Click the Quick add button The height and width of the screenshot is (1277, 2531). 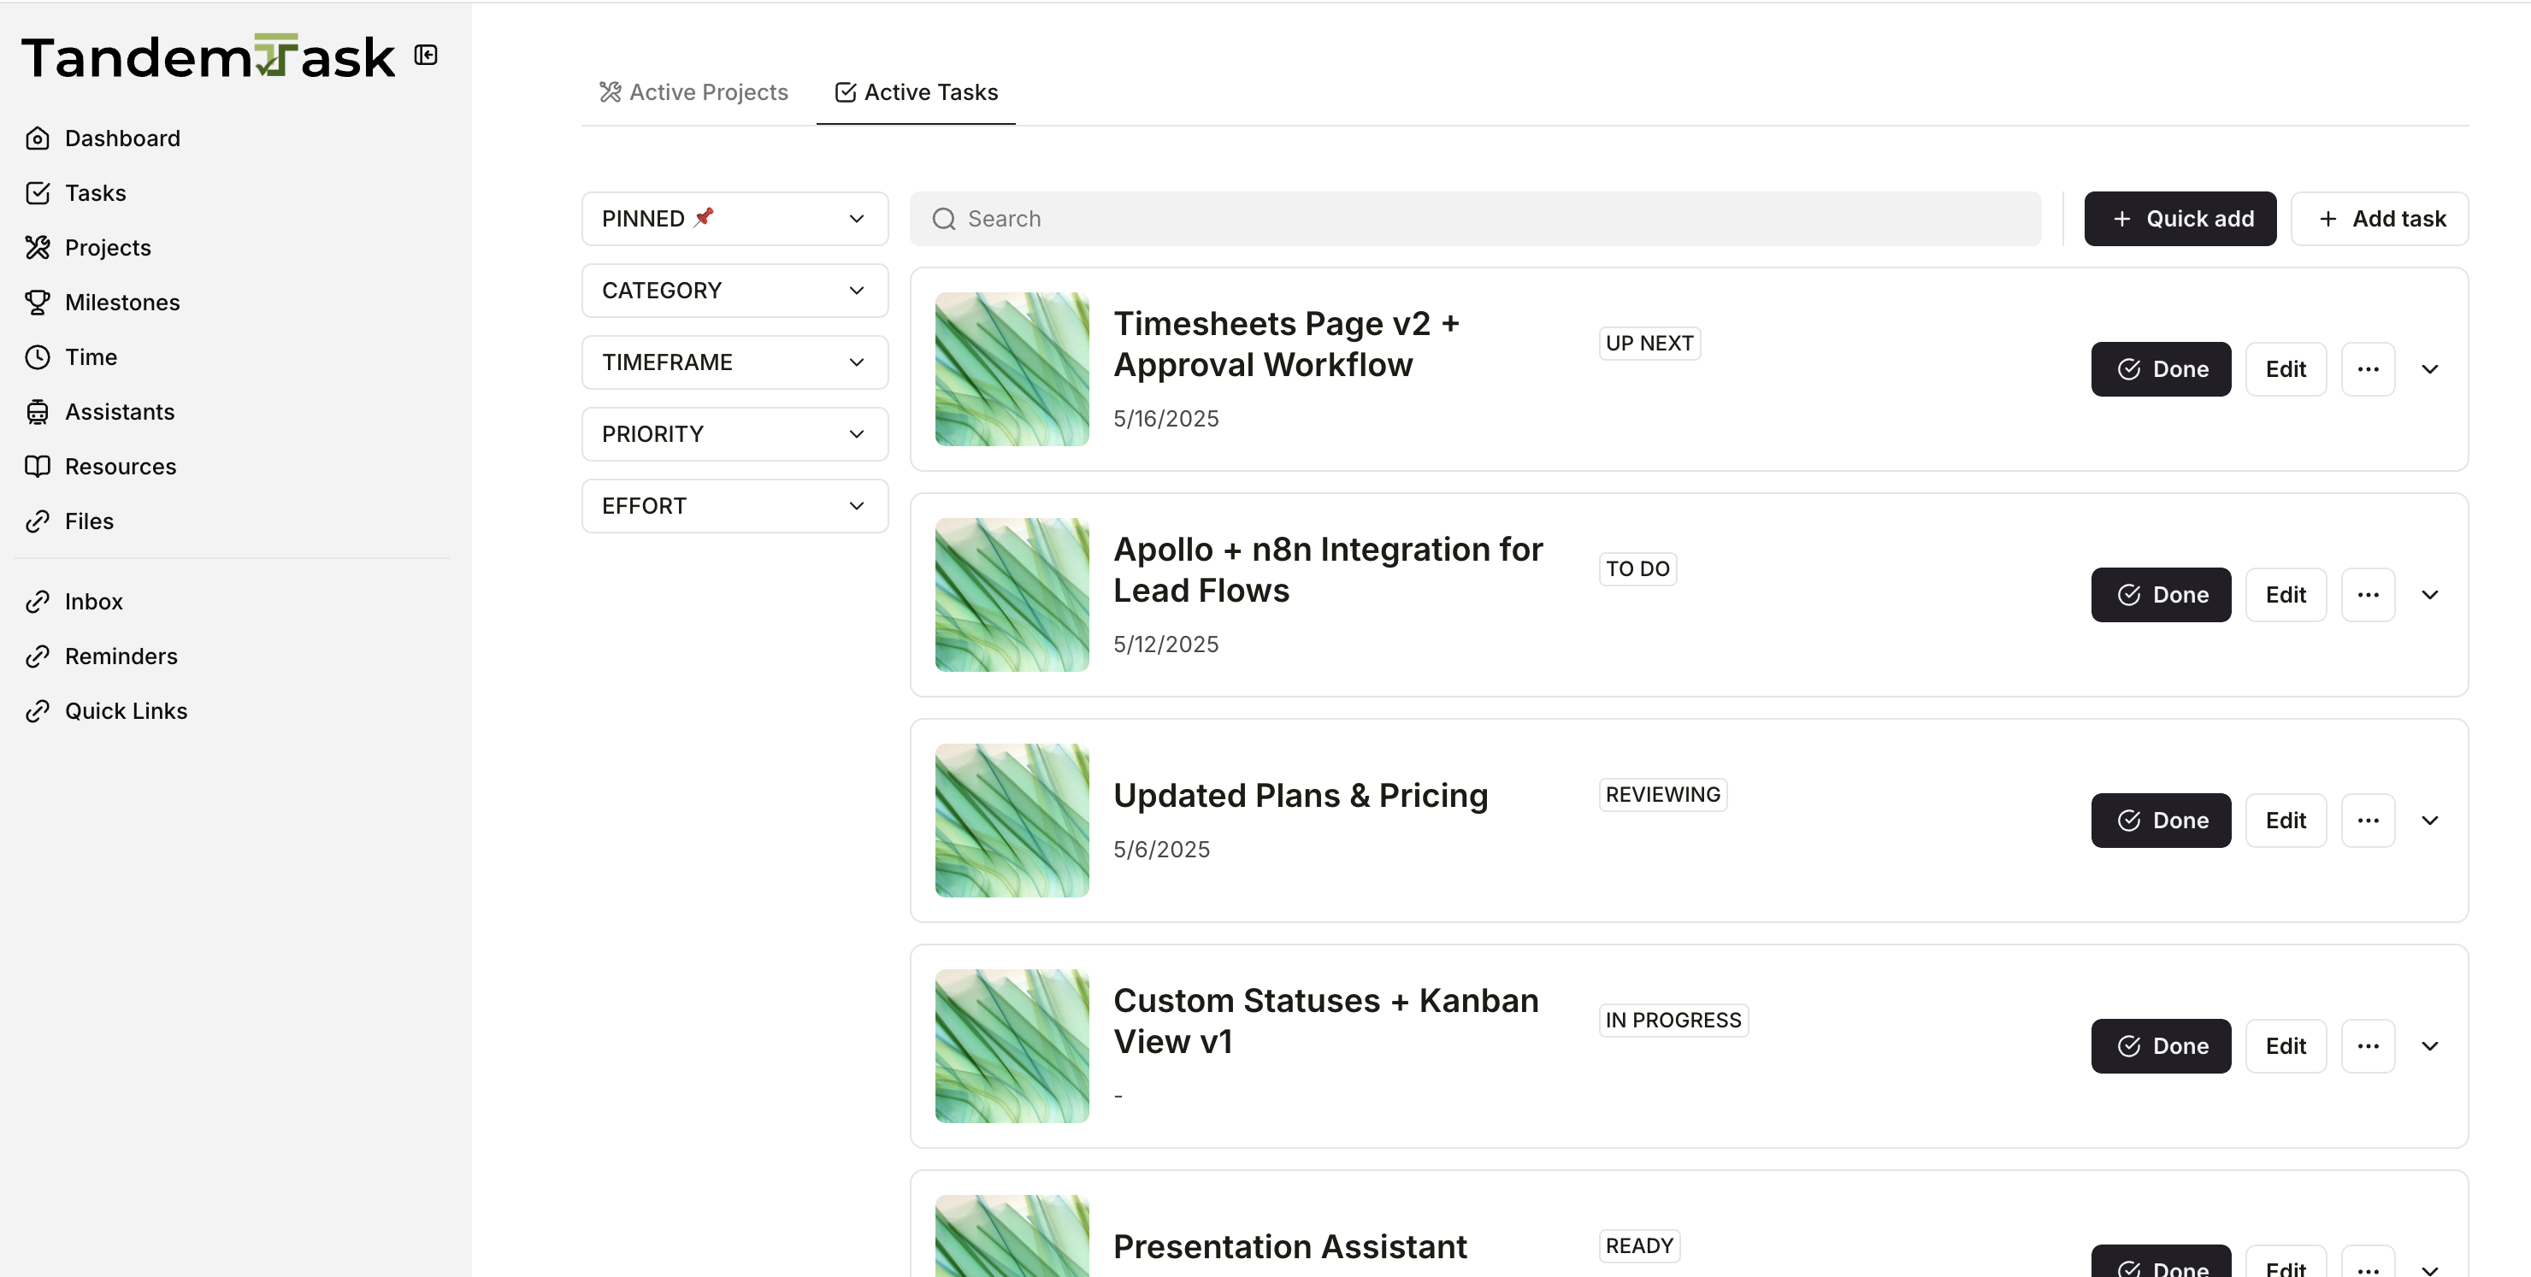click(x=2180, y=219)
